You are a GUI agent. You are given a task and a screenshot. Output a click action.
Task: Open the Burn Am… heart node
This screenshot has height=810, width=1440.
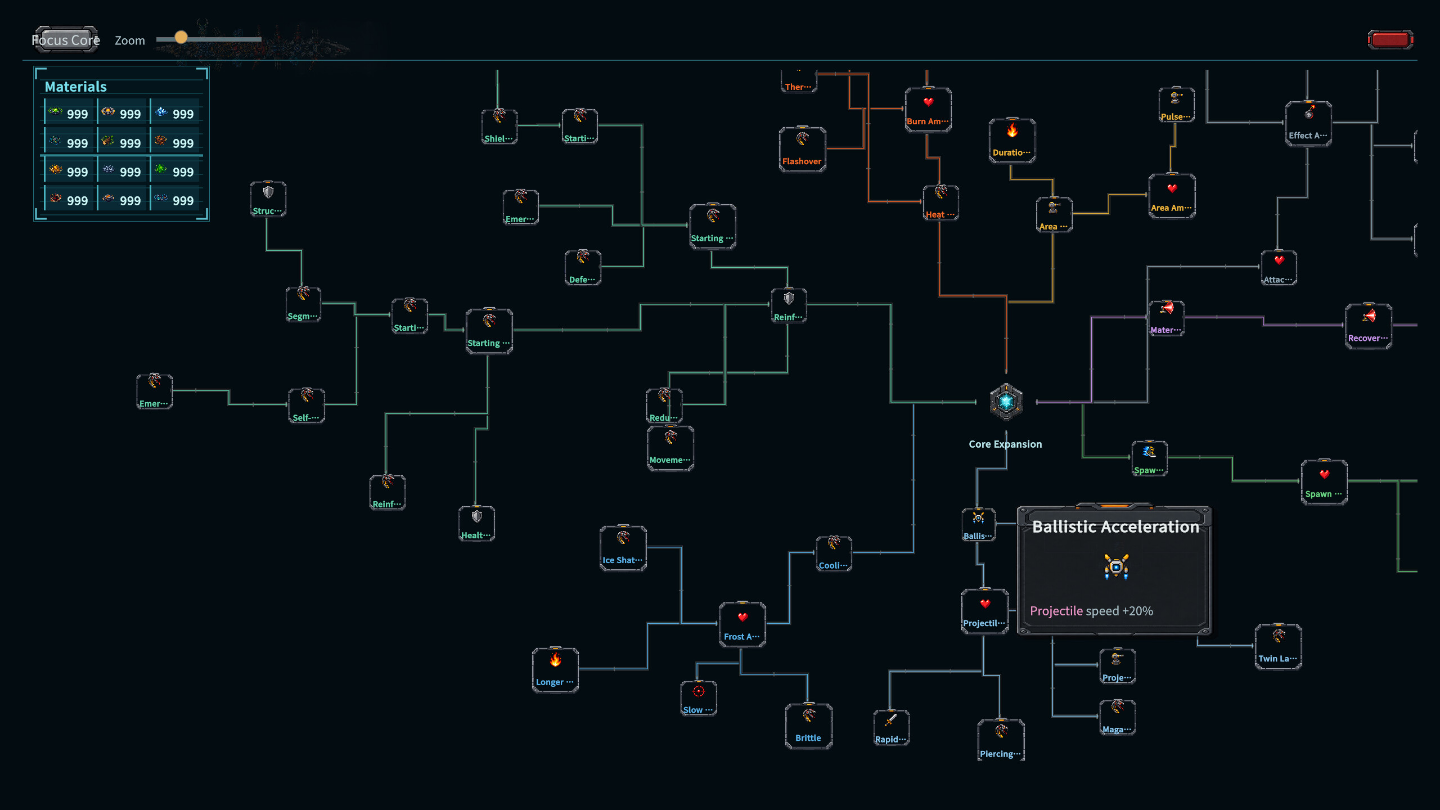(x=928, y=110)
